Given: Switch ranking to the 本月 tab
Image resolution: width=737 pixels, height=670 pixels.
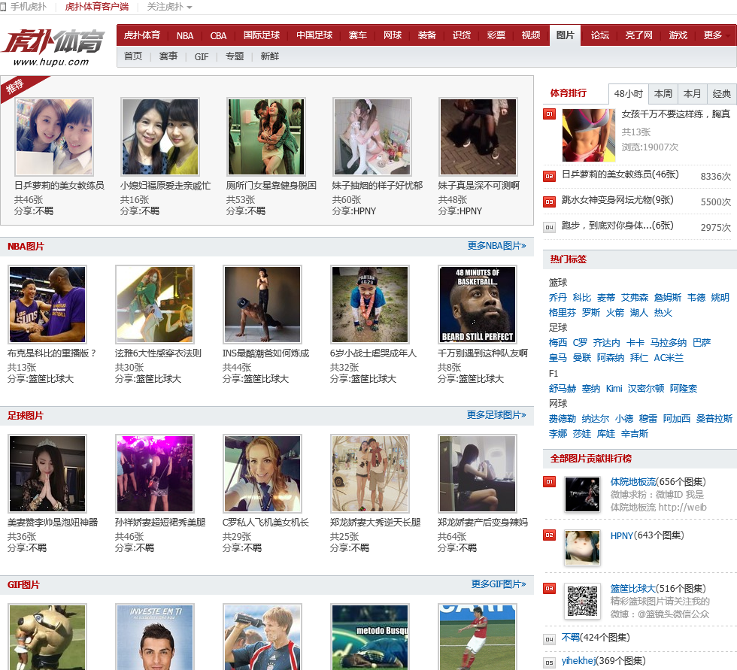Looking at the screenshot, I should (692, 93).
